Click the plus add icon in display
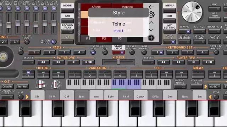Viewport: 227px width, 127px height. click(x=151, y=38)
